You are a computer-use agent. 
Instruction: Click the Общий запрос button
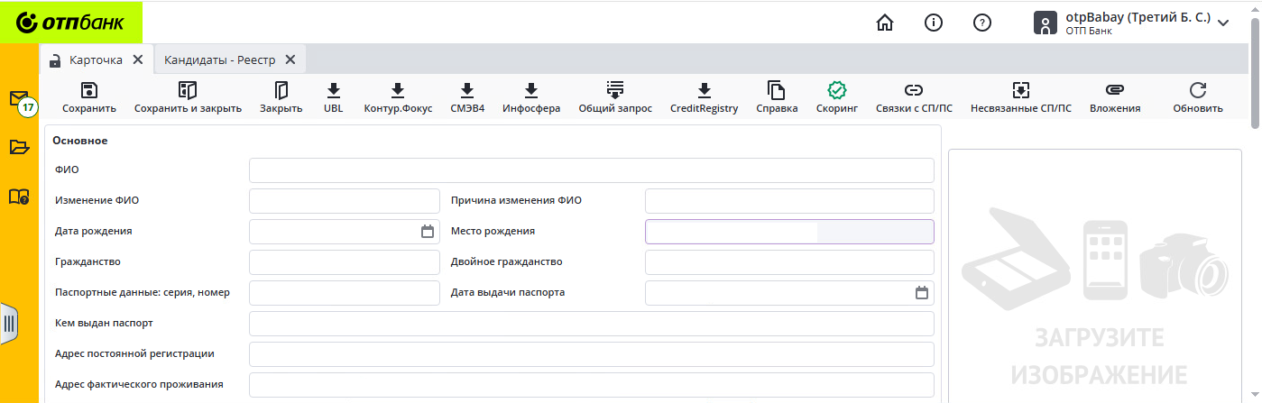click(614, 90)
